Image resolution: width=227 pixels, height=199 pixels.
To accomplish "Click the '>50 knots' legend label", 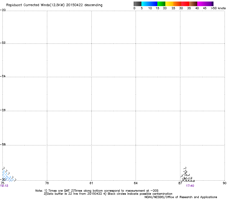I will [x=218, y=8].
